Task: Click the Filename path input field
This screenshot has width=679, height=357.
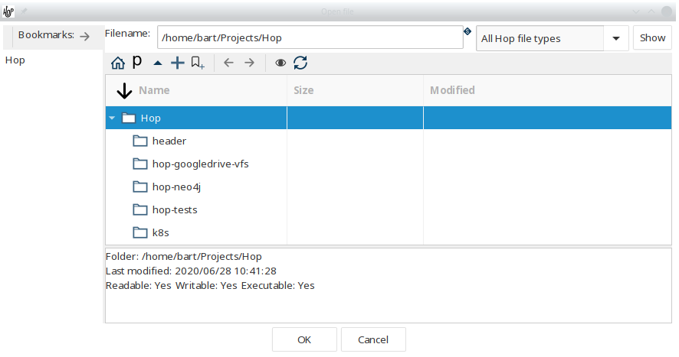Action: [310, 37]
